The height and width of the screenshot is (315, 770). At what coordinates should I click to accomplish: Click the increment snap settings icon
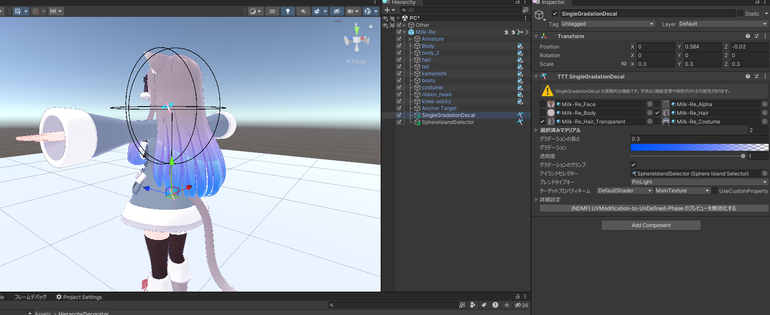coord(53,11)
